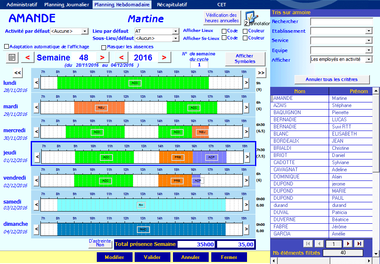Image resolution: width=380 pixels, height=264 pixels.
Task: Jump to last page of employee list
Action: (x=359, y=244)
